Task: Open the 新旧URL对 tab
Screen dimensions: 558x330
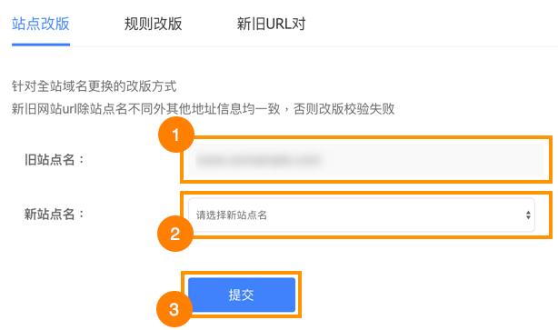Action: (x=271, y=24)
